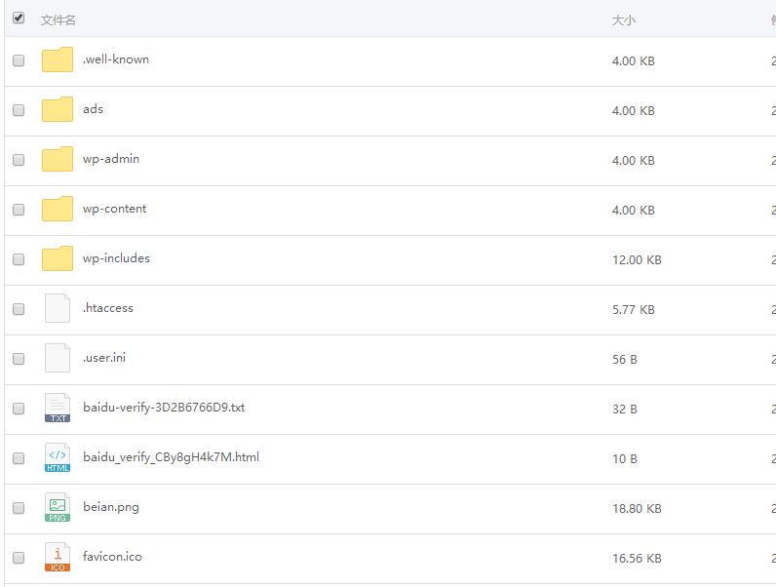Click the baidu_verify HTML file icon
Screen dimensions: 776x587
point(58,458)
